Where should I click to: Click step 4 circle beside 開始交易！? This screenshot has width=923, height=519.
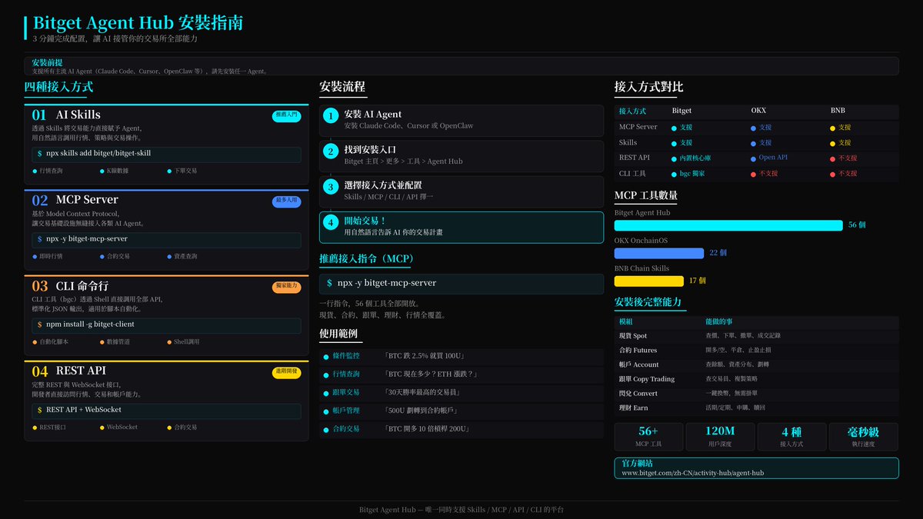tap(331, 223)
